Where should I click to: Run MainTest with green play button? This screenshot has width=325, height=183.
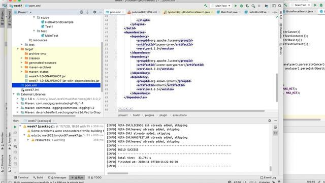coord(236,6)
